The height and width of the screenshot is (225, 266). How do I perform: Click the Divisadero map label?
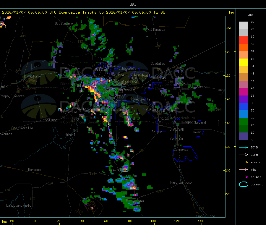(x=64, y=23)
